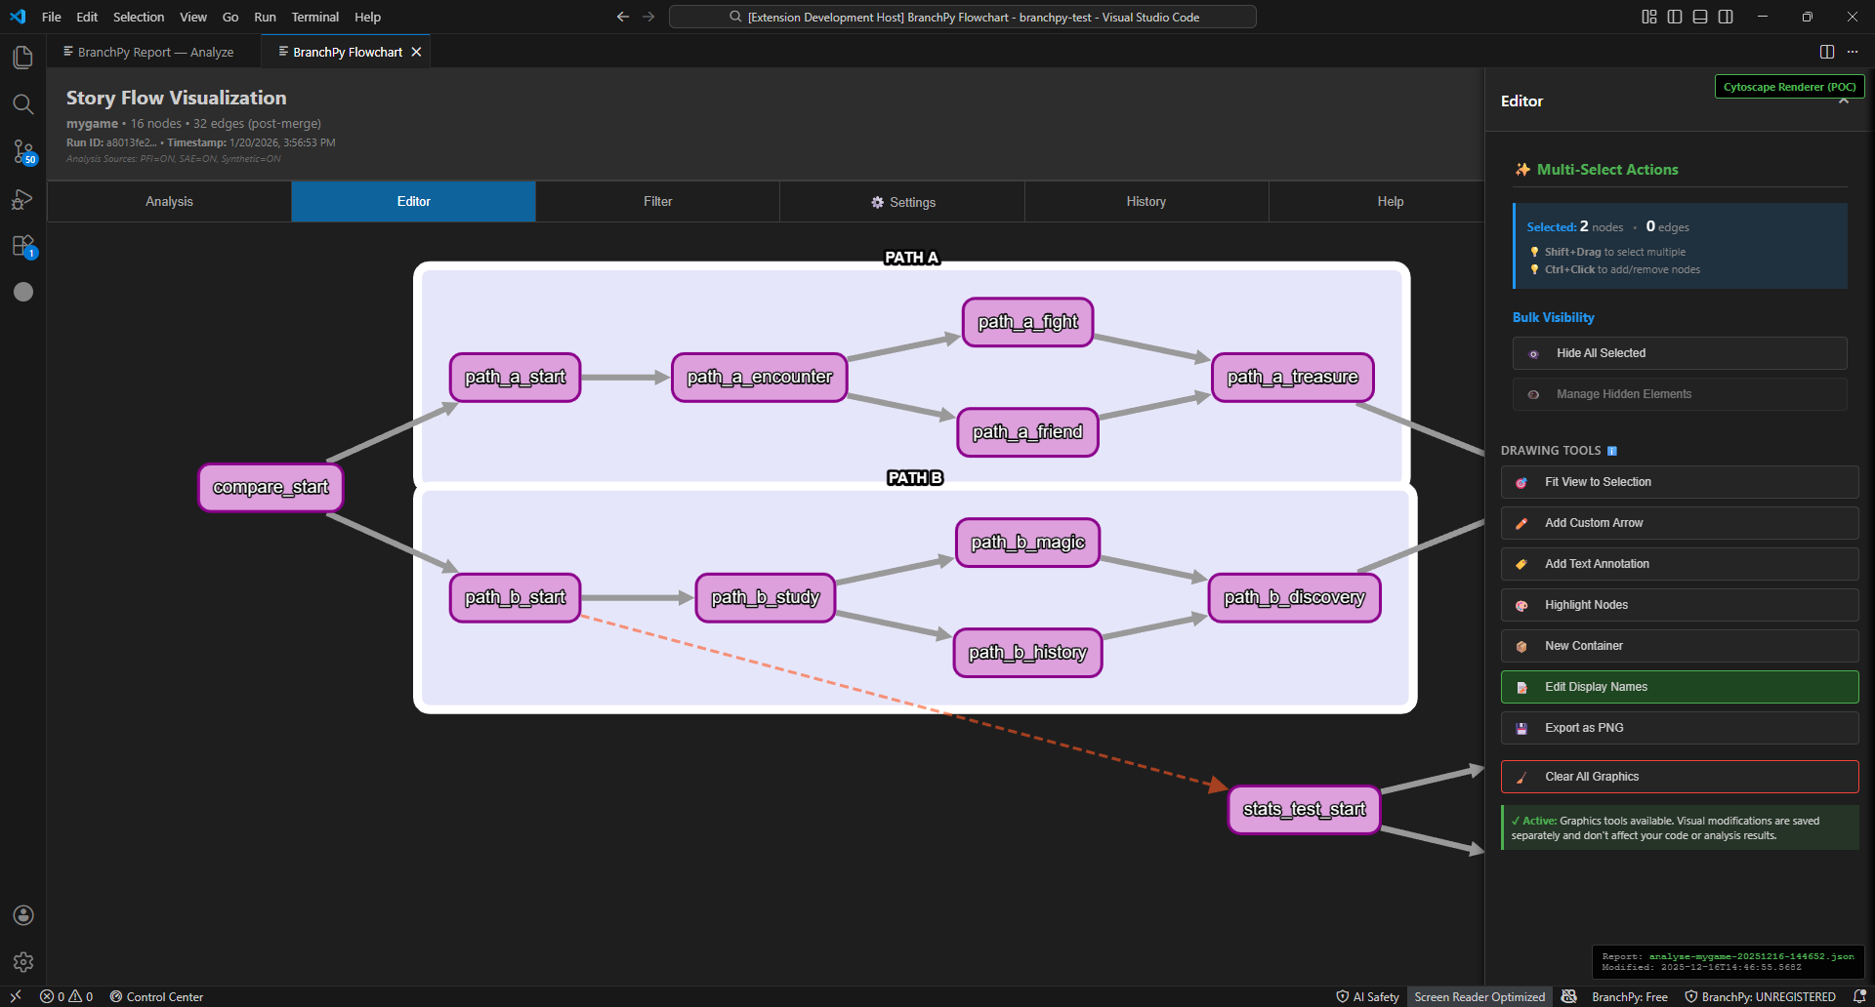1875x1007 pixels.
Task: Open Source Control in the activity bar
Action: [22, 151]
